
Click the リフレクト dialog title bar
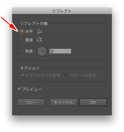tap(62, 11)
